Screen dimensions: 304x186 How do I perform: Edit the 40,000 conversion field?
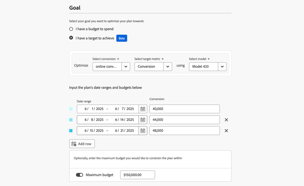pyautogui.click(x=184, y=109)
